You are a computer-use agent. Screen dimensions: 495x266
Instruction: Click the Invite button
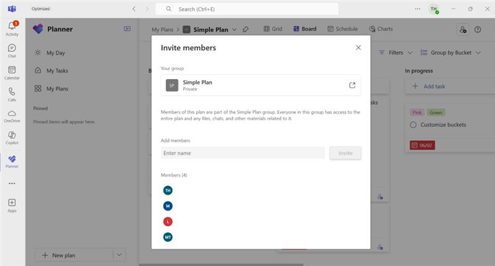345,153
